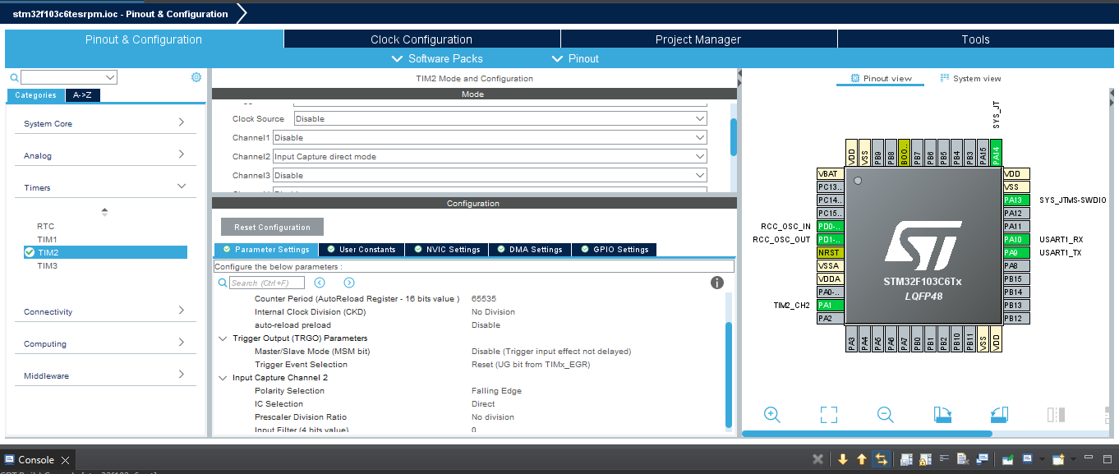
Task: Open the parameter info icon
Action: point(716,283)
